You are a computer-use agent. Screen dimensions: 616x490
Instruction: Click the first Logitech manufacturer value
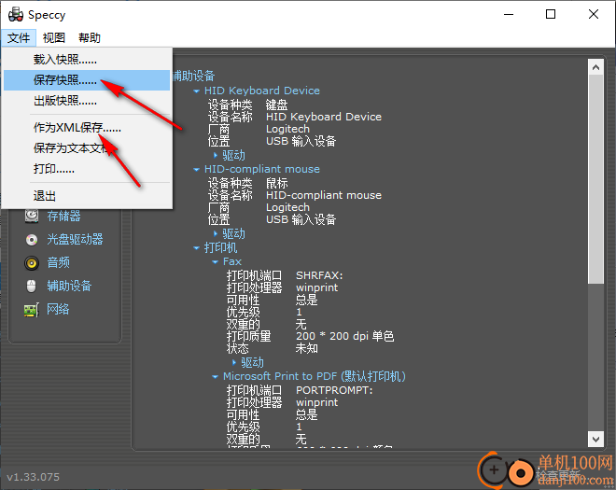(x=287, y=129)
